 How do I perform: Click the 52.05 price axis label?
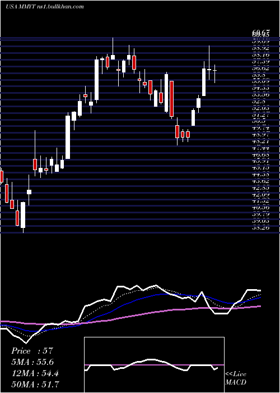(261, 108)
